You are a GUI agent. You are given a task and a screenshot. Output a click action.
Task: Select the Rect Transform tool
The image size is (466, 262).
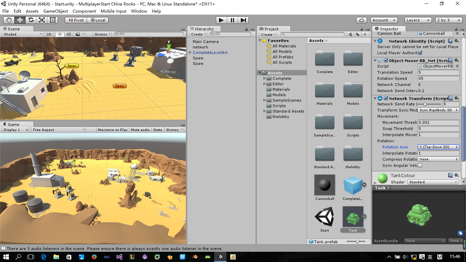(53, 20)
